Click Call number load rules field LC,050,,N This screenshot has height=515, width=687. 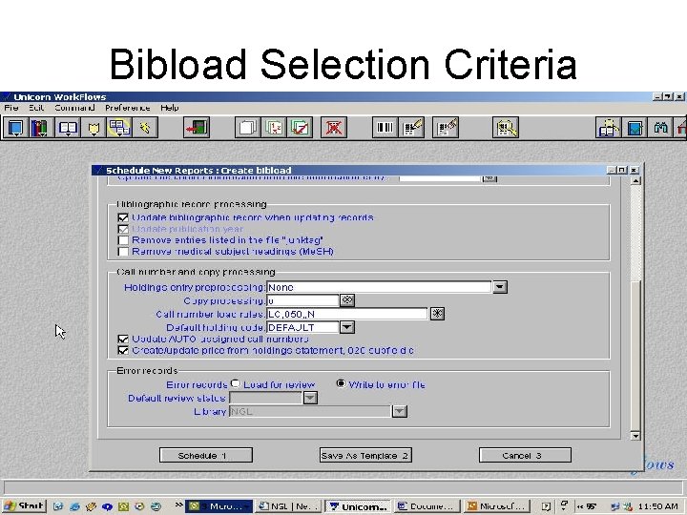347,314
